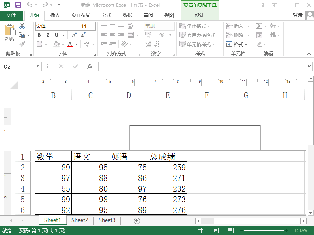This screenshot has height=235, width=314.
Task: Open the font color dropdown arrow
Action: [76, 44]
